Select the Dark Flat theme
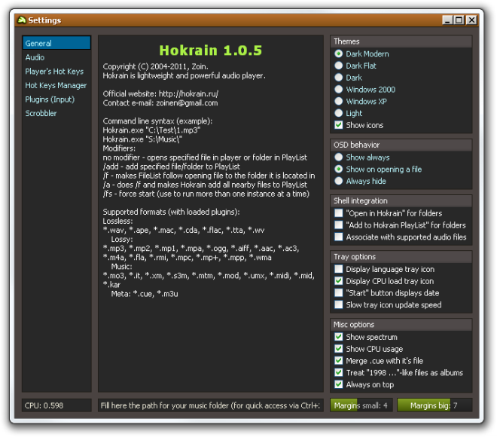 [x=339, y=66]
